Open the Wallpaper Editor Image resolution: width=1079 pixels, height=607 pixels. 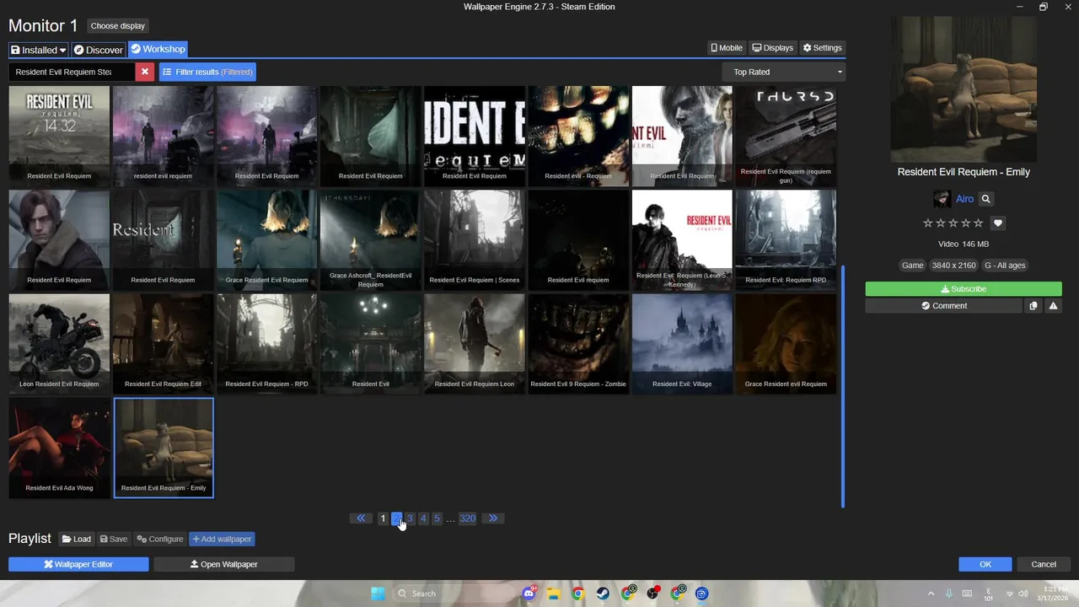coord(78,564)
